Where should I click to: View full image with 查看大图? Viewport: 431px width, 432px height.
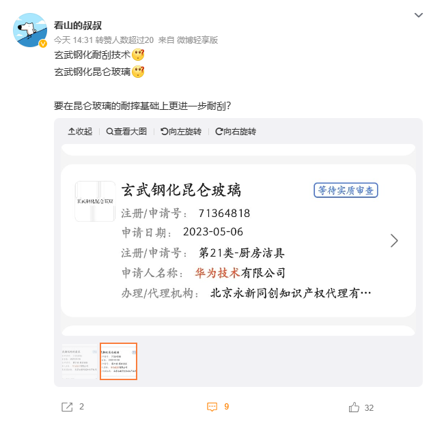[x=126, y=132]
